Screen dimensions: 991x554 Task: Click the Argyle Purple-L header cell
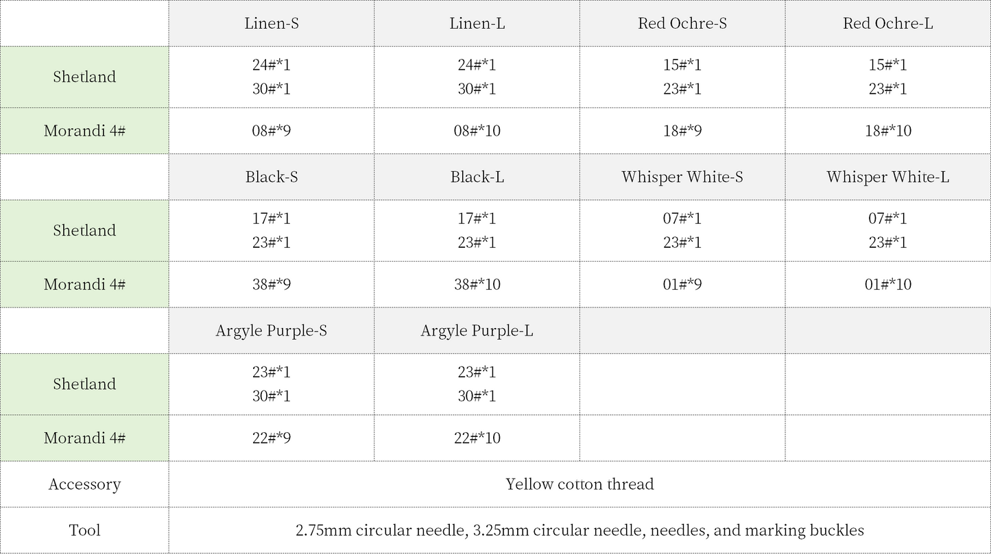(477, 331)
